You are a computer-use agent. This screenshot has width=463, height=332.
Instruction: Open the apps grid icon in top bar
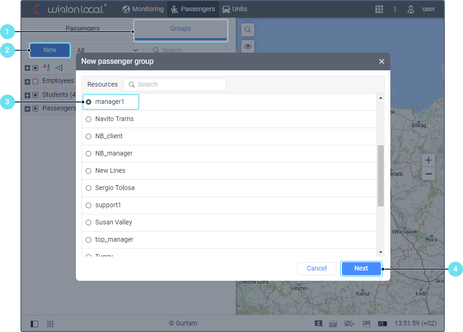pos(379,9)
